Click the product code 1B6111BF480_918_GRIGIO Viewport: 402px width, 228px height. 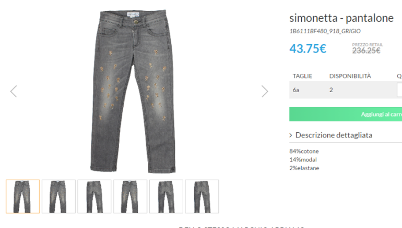(325, 31)
